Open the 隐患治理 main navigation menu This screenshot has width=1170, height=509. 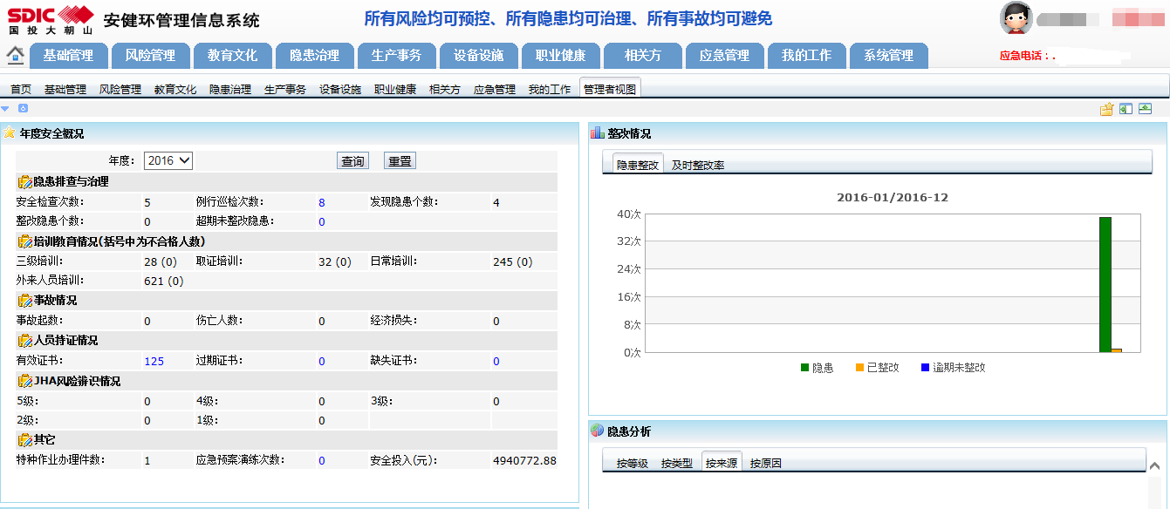coord(314,55)
